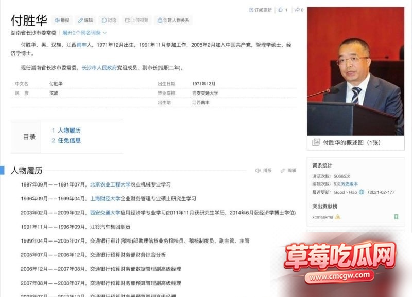Click the 2005年07月 交通银行预算财务部财务综合分析 line
Image resolution: width=412 pixels, height=297 pixels.
click(x=93, y=255)
